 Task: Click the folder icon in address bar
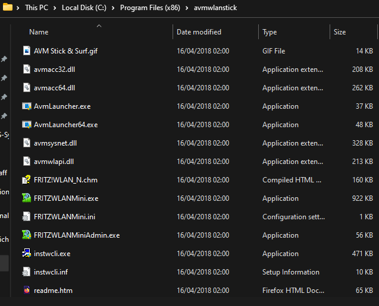point(8,7)
